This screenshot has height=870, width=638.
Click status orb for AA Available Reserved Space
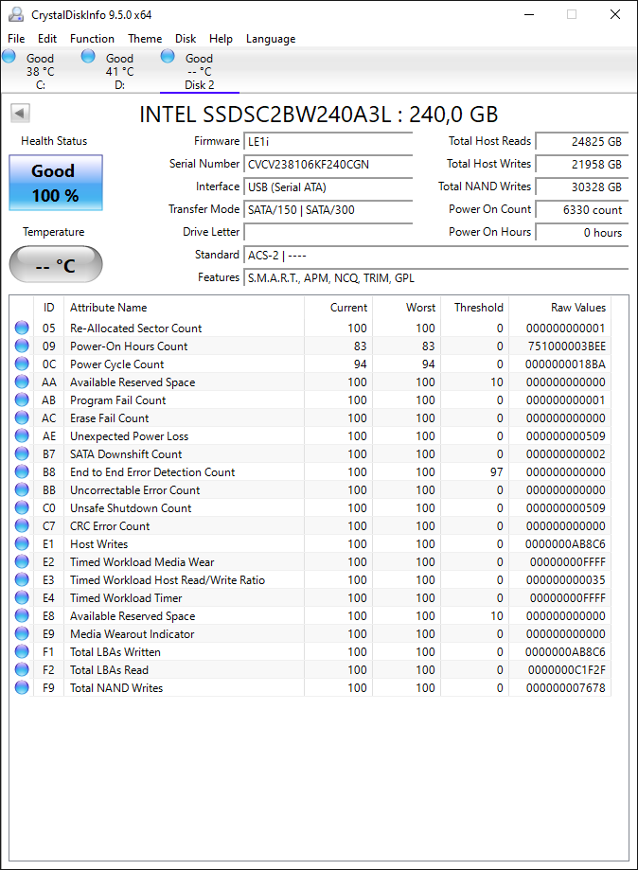22,382
